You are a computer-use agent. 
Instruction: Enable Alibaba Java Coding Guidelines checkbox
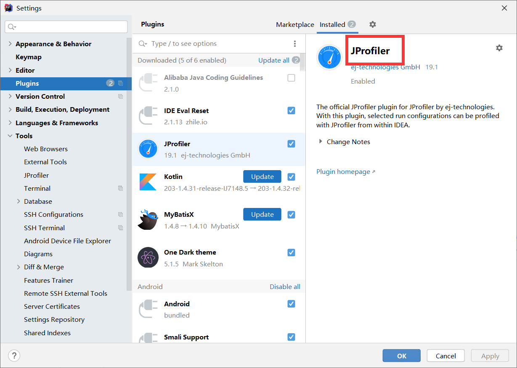[x=291, y=78]
